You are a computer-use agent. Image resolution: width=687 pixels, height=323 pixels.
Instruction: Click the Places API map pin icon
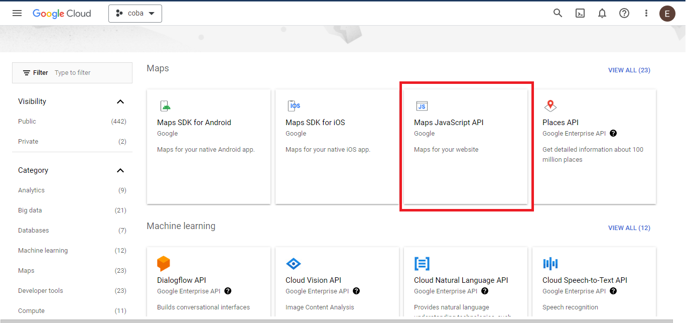(551, 105)
